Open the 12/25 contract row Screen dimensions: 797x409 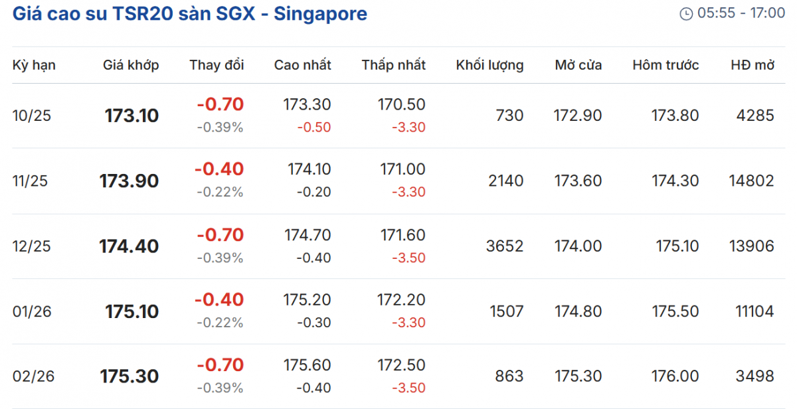point(32,246)
